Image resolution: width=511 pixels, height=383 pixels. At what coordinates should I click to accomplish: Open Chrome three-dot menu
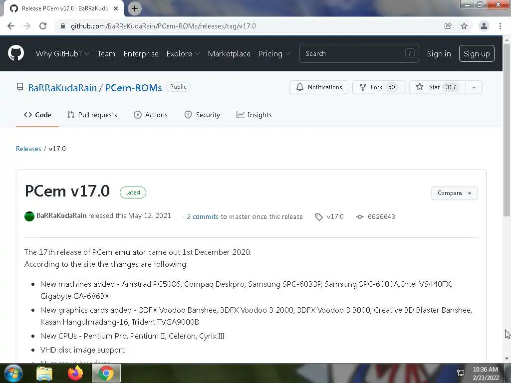click(x=500, y=26)
